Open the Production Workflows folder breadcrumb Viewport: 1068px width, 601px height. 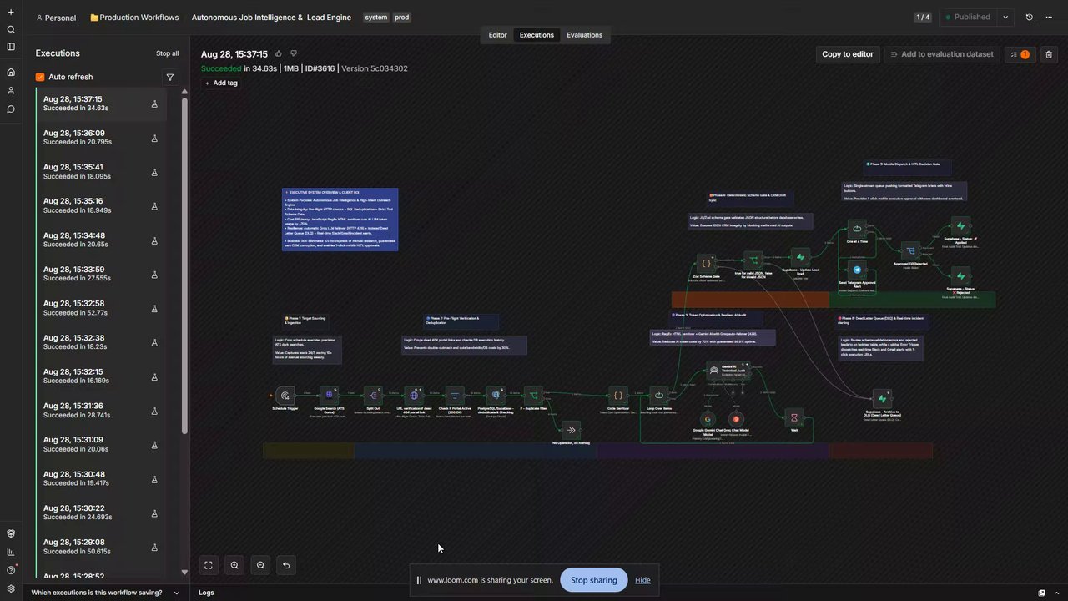pos(134,18)
